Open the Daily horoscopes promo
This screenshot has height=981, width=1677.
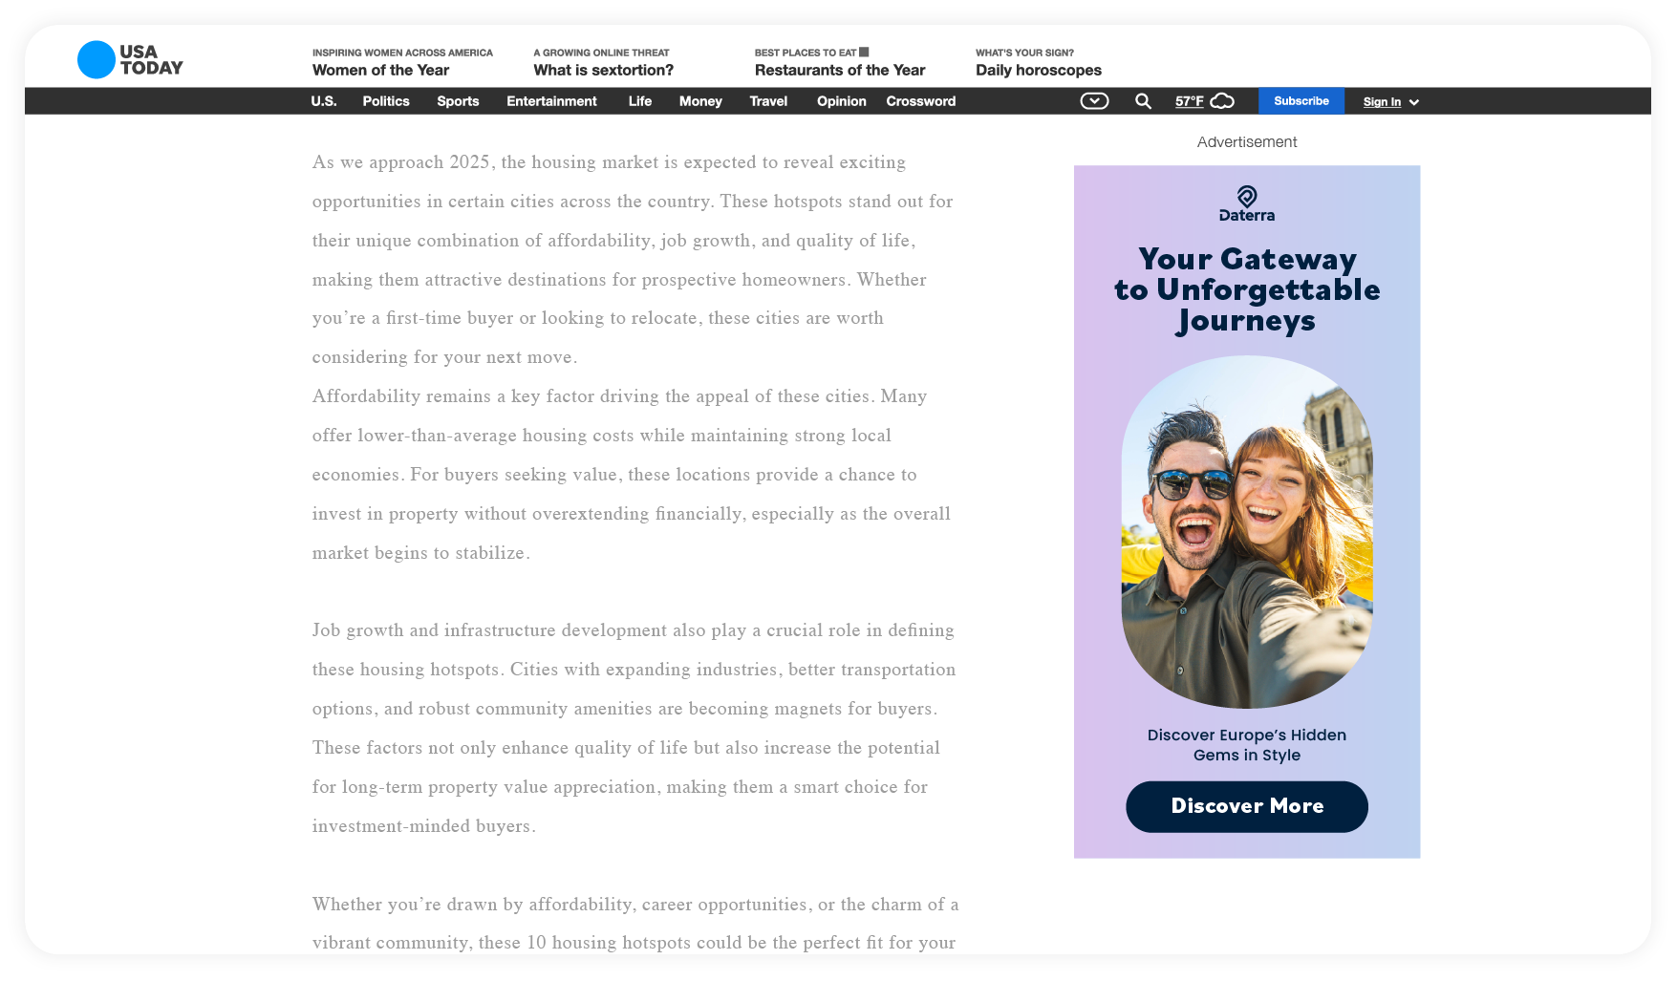coord(1039,70)
